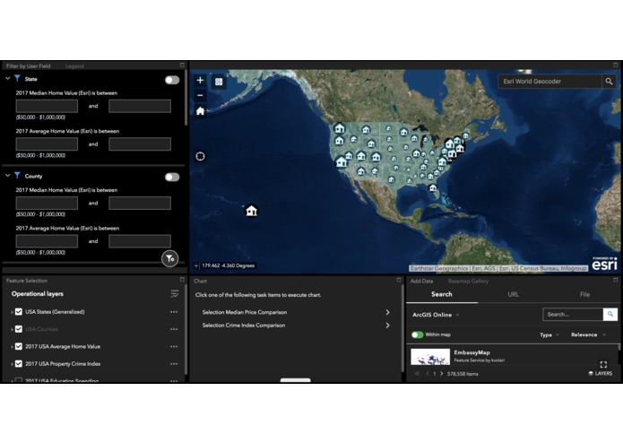The height and width of the screenshot is (443, 623).
Task: Uncheck USA Counties layer checkbox
Action: tap(19, 329)
